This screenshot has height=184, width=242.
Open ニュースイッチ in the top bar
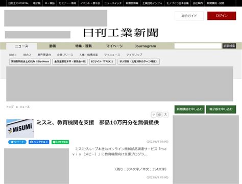pyautogui.click(x=113, y=3)
